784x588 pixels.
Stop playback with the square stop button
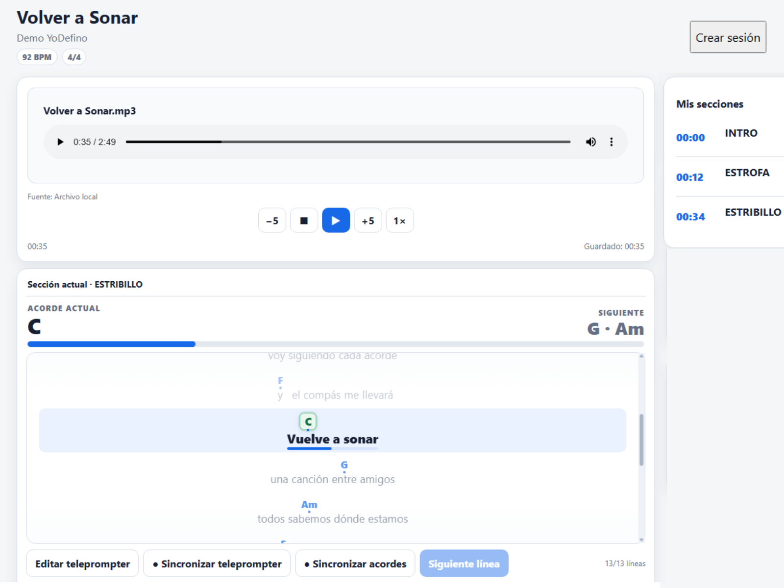tap(304, 220)
